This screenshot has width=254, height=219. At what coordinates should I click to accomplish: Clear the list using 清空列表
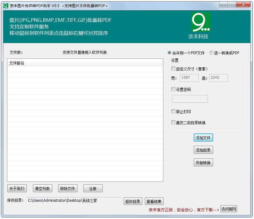tap(42, 188)
